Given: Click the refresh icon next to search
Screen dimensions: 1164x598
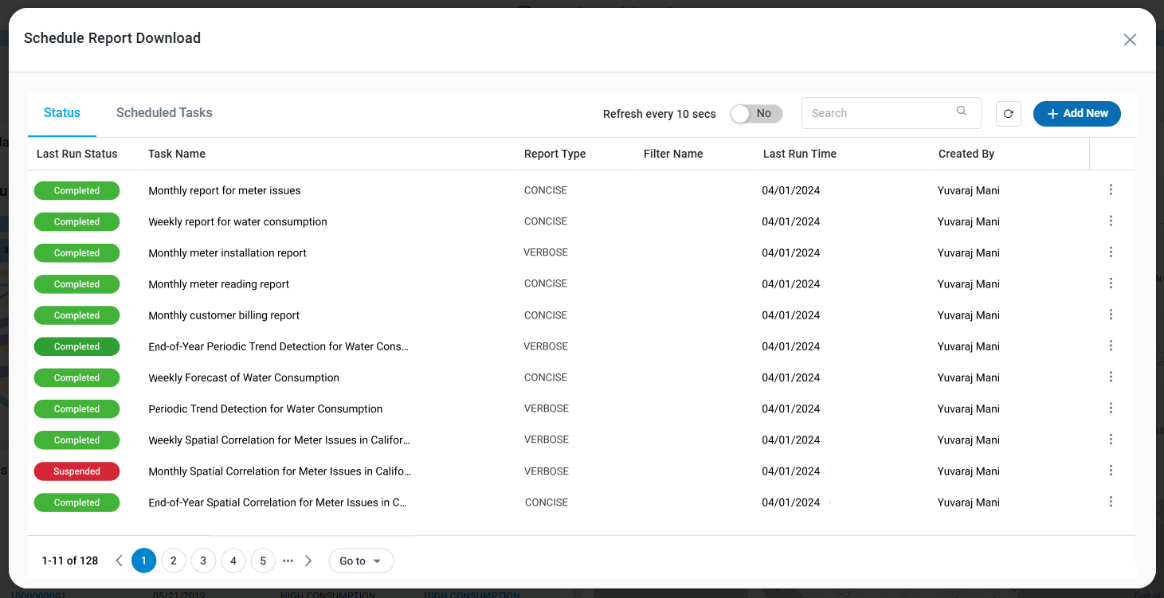Looking at the screenshot, I should 1008,114.
